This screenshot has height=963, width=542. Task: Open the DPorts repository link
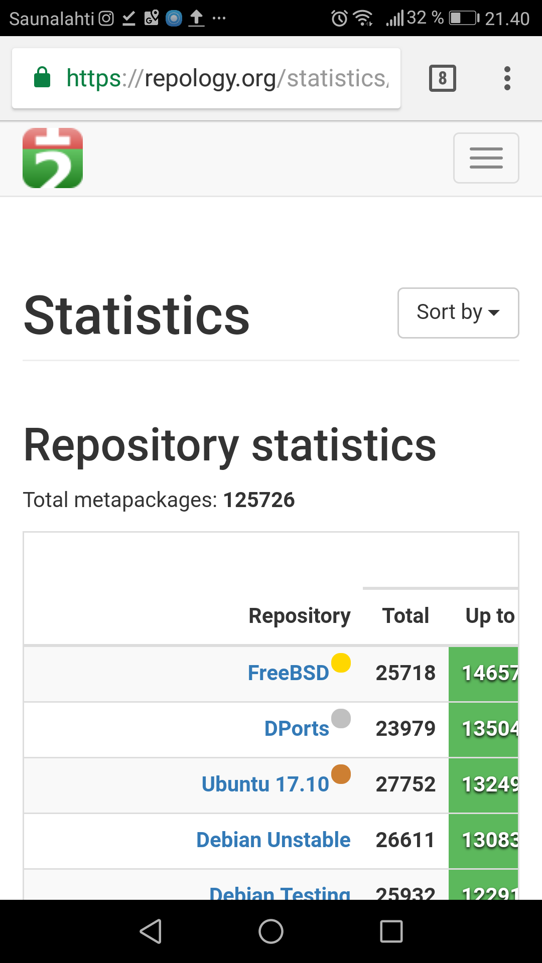[x=296, y=729]
